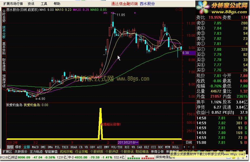Open the 财经精选 tab
Screen dimensions: 250x162
pyautogui.click(x=142, y=152)
